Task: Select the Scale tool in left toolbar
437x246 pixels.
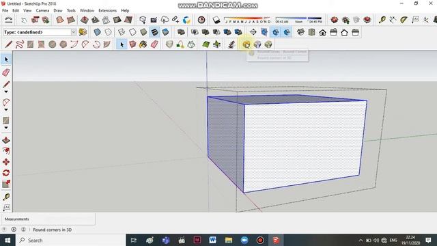Action: (6, 184)
